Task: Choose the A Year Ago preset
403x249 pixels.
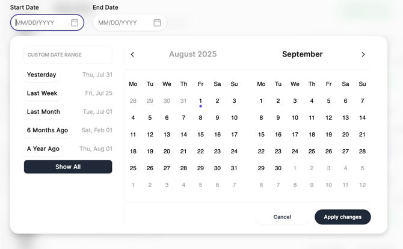Action: 43,149
